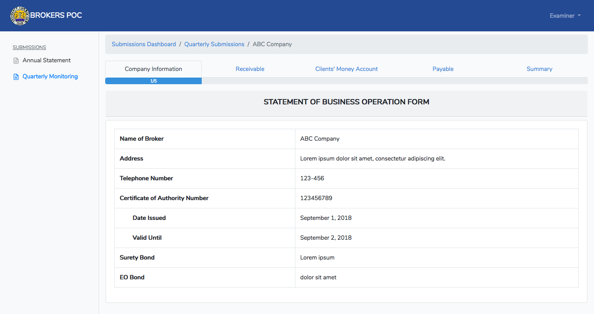Switch to the Summary tab

coord(540,69)
